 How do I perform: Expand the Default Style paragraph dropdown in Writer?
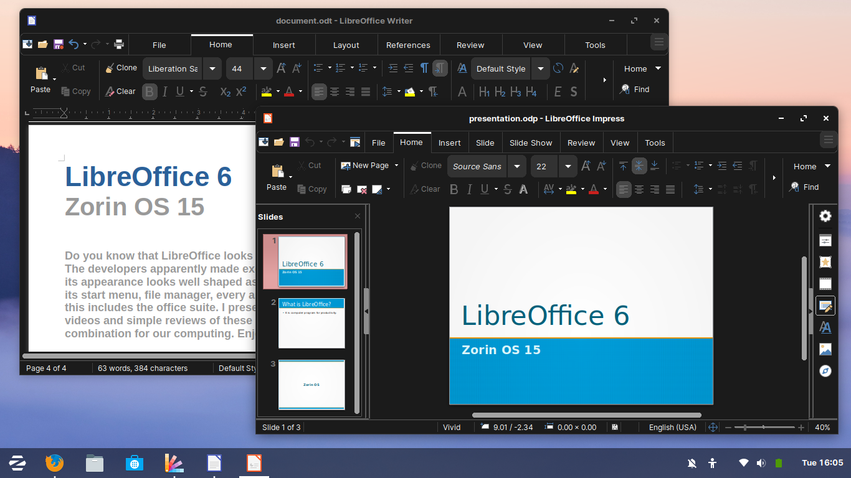[x=540, y=68]
